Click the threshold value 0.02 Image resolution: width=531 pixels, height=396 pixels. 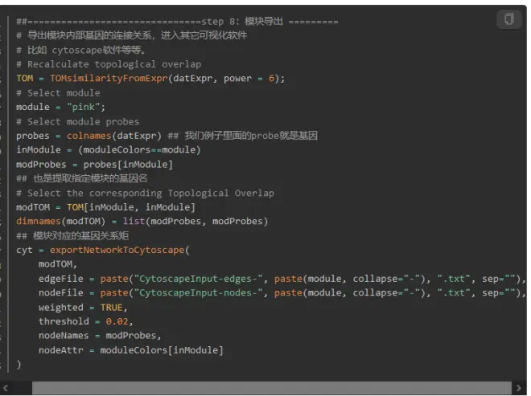pos(117,321)
